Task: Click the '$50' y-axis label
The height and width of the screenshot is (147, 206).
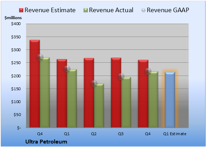Action: tap(17, 115)
